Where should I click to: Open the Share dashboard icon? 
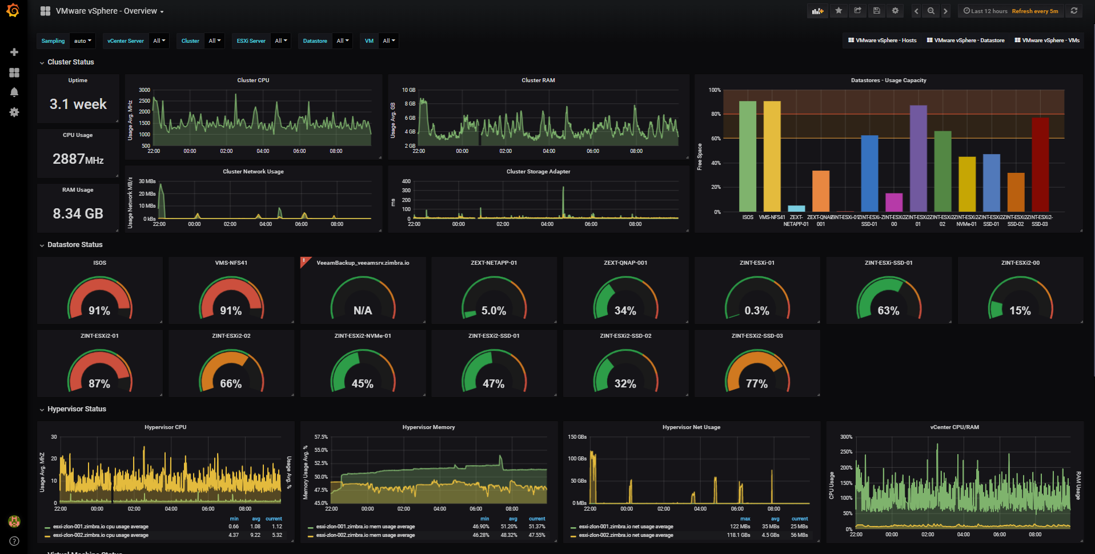coord(857,10)
